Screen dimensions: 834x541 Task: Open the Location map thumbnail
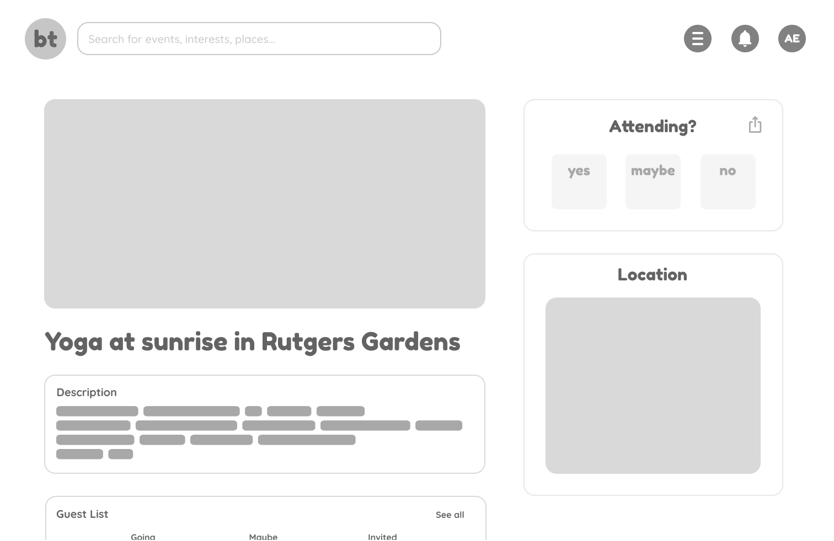653,385
